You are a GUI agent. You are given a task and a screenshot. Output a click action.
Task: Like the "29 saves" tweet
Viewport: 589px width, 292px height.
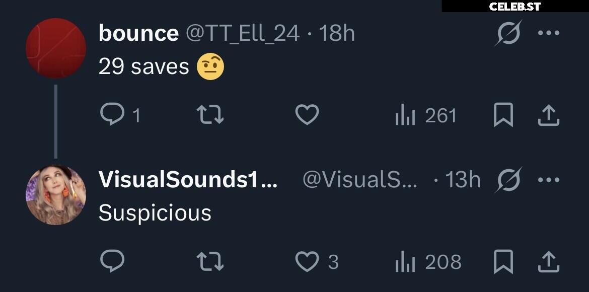coord(307,115)
